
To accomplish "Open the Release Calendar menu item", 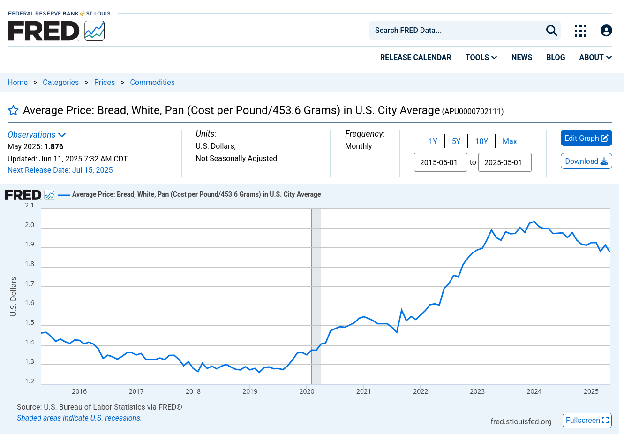I will [415, 57].
